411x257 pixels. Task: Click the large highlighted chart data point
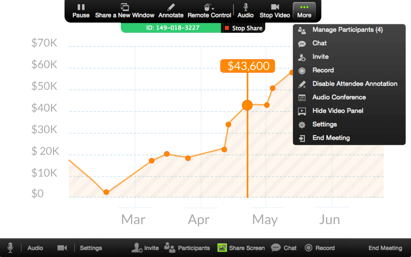[247, 105]
